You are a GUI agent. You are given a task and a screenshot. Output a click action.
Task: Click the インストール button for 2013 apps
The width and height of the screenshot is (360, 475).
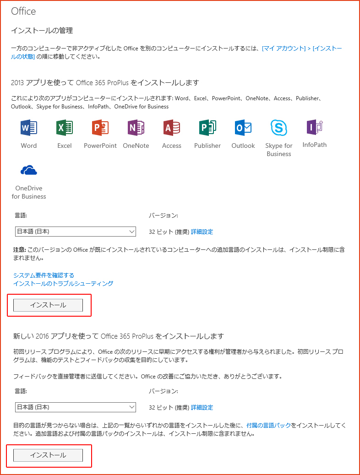click(x=48, y=305)
